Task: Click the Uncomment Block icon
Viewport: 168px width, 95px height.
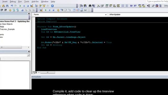Action: [x=18, y=10]
